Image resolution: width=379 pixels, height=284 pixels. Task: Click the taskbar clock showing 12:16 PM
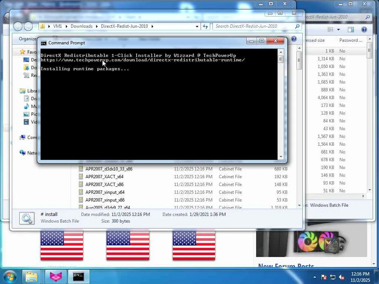click(x=360, y=277)
